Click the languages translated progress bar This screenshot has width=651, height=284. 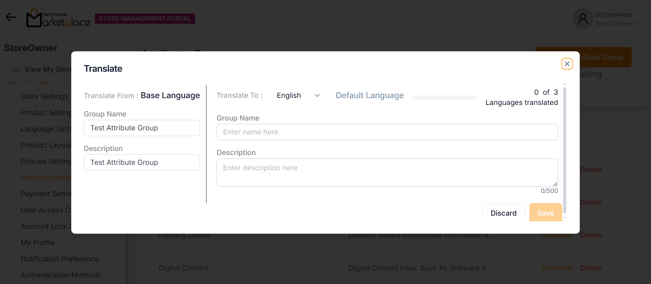[445, 97]
